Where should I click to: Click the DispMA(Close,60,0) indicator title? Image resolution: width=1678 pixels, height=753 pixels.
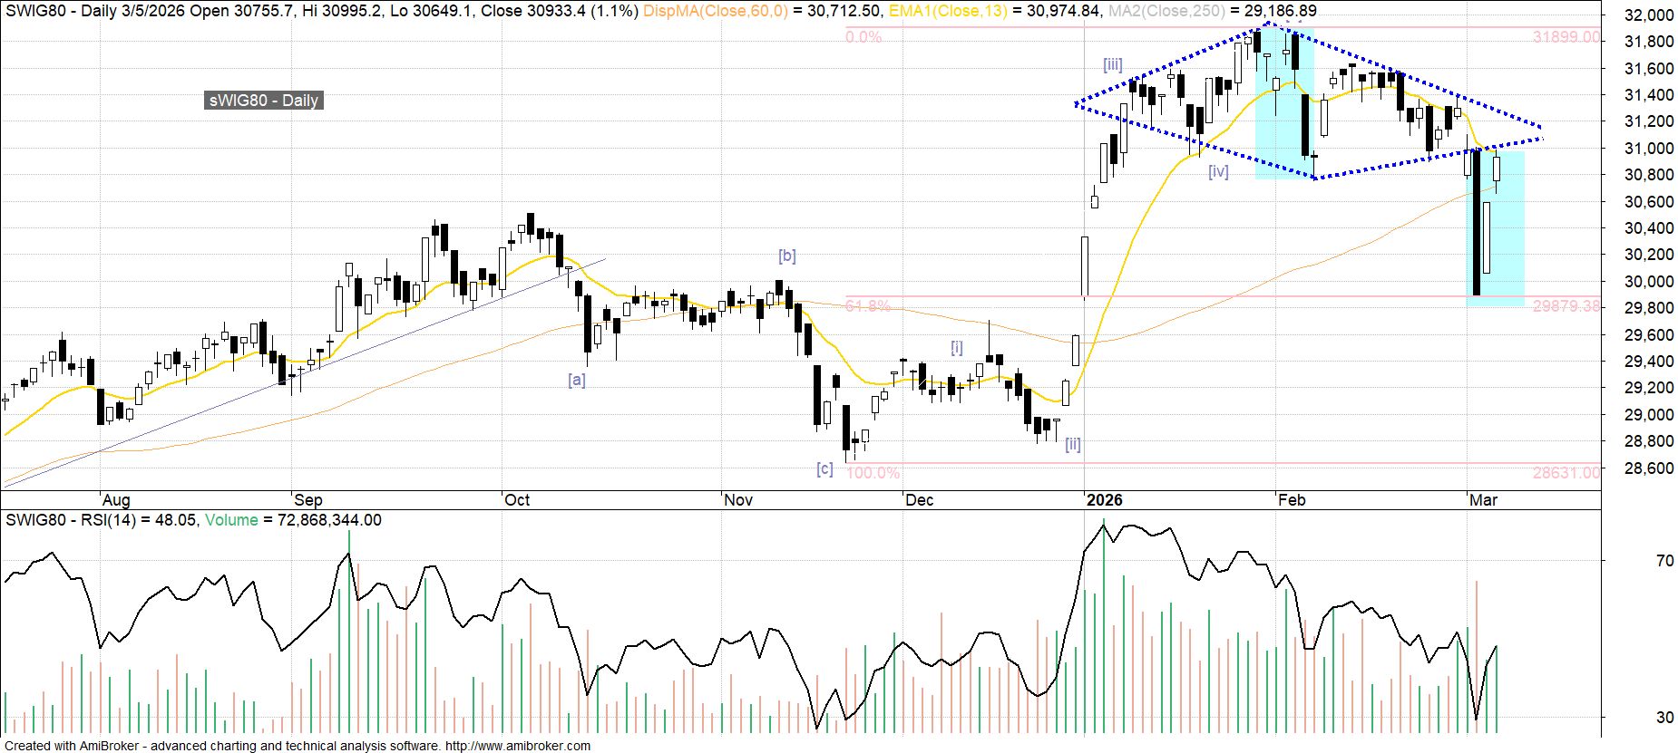coord(716,11)
